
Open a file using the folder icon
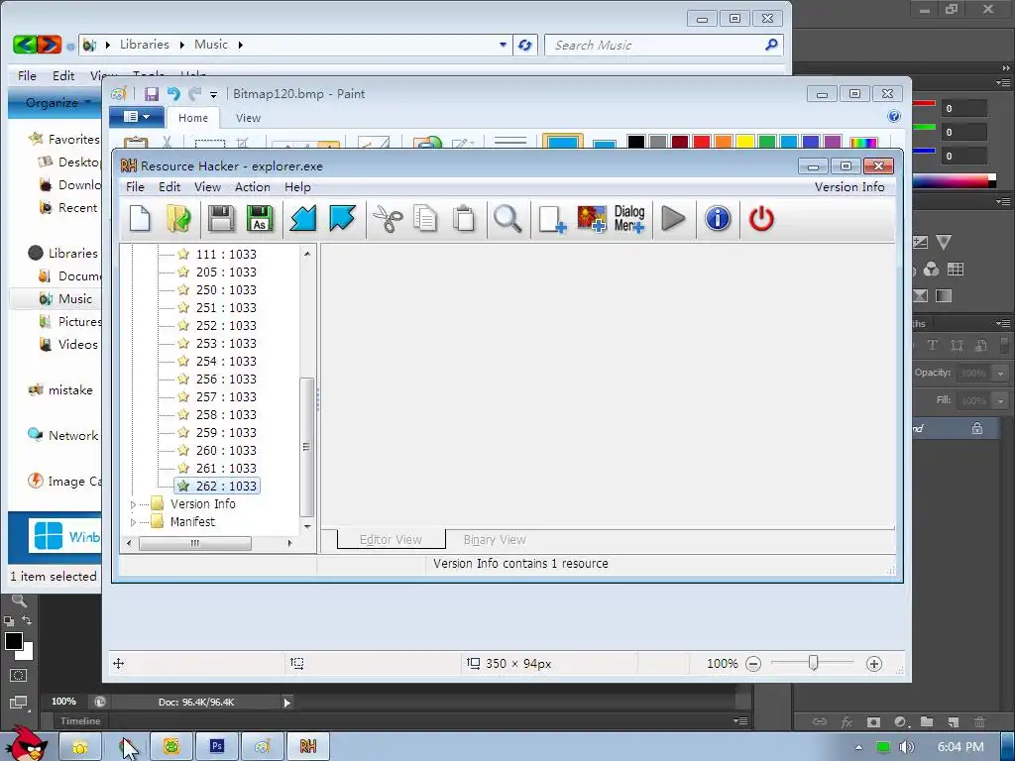click(178, 219)
